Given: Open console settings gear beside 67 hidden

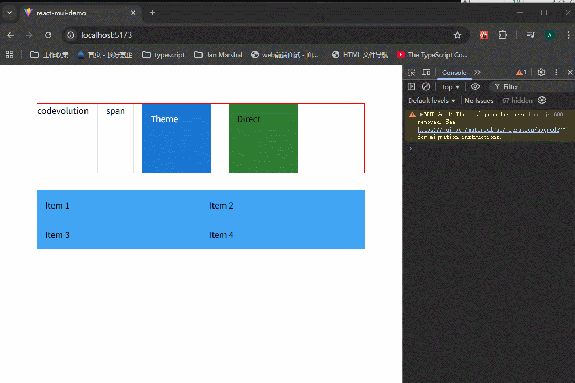Looking at the screenshot, I should point(542,100).
